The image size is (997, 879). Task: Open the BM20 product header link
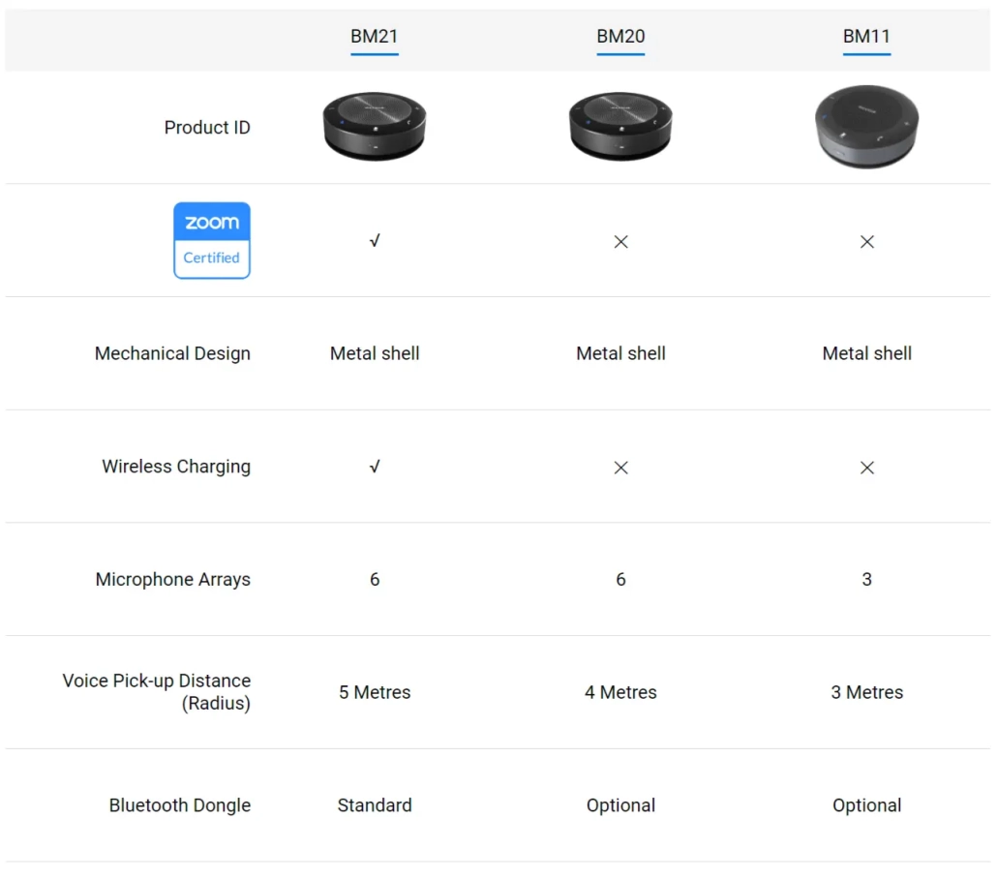tap(620, 37)
